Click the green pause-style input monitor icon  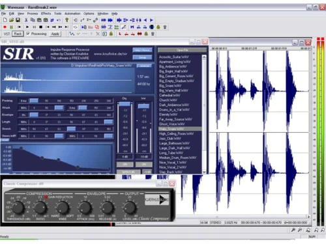[11, 27]
